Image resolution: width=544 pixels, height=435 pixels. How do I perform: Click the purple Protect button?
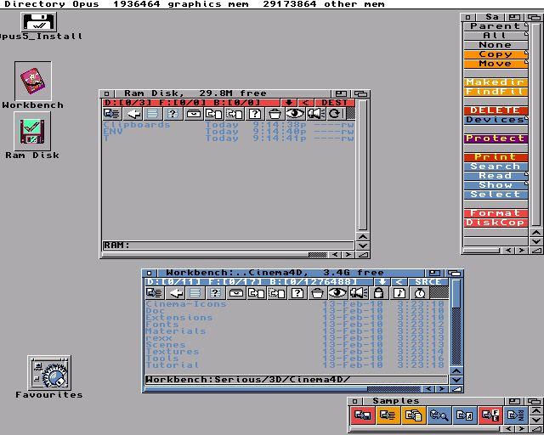[x=496, y=138]
